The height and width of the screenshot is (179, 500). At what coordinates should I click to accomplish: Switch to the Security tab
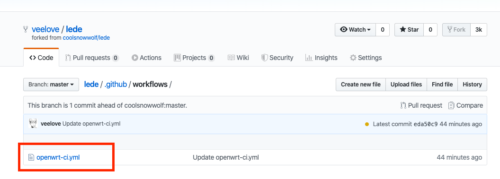pyautogui.click(x=277, y=58)
